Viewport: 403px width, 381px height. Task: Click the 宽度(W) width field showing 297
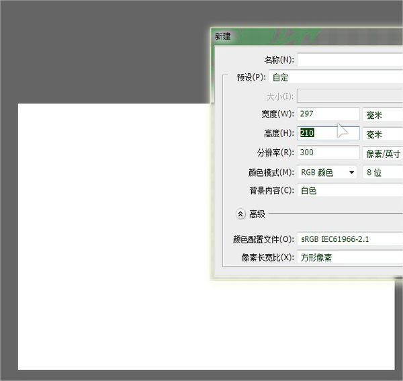(328, 114)
